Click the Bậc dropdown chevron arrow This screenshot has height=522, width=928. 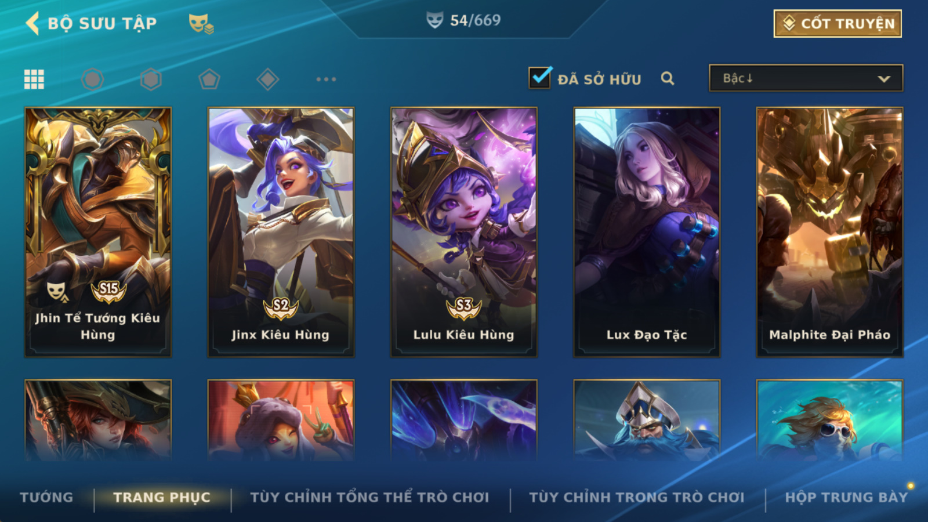[x=884, y=78]
